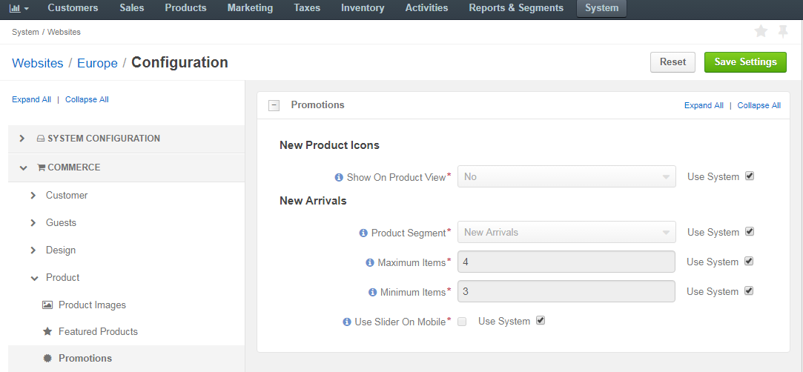Click info icon beside Maximum Items

pyautogui.click(x=370, y=262)
